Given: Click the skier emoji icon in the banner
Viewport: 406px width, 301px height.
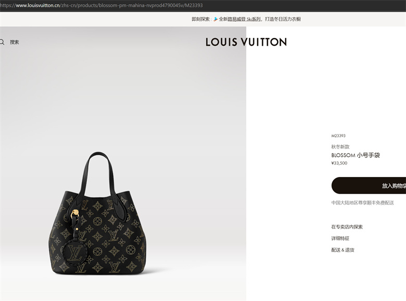Looking at the screenshot, I should pyautogui.click(x=215, y=19).
